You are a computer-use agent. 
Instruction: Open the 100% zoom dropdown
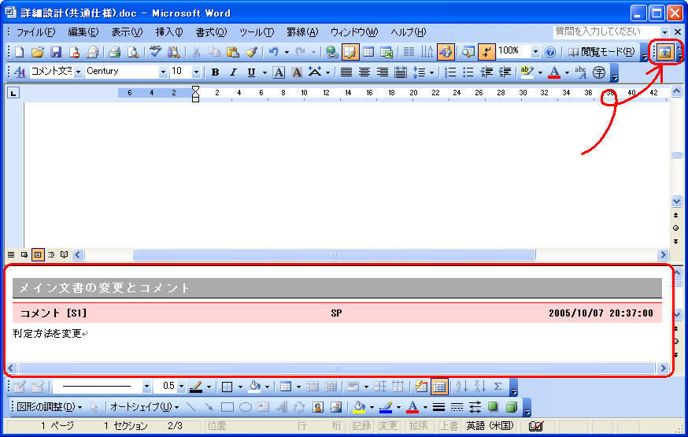[535, 52]
